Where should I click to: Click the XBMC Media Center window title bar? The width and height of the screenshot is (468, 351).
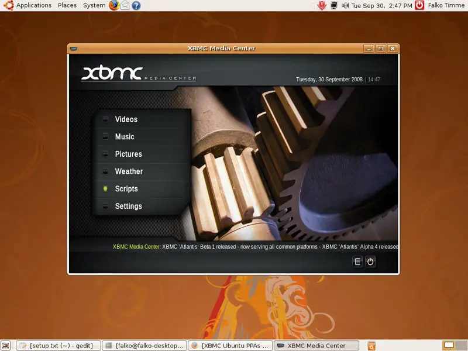click(x=221, y=49)
